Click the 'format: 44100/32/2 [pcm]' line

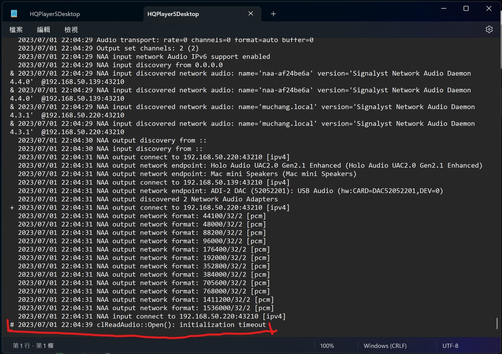(x=142, y=216)
